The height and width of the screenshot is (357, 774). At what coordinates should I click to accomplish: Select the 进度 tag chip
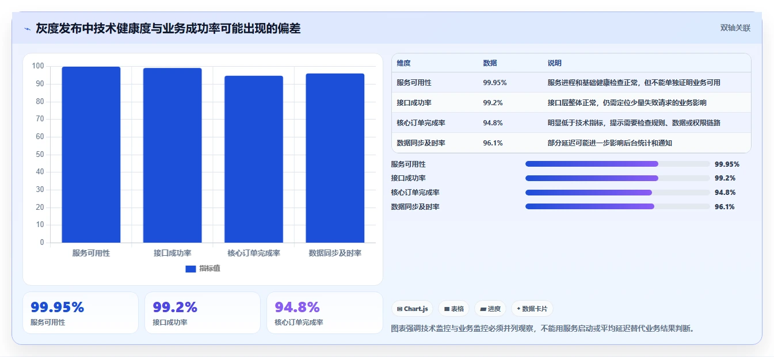tap(490, 309)
